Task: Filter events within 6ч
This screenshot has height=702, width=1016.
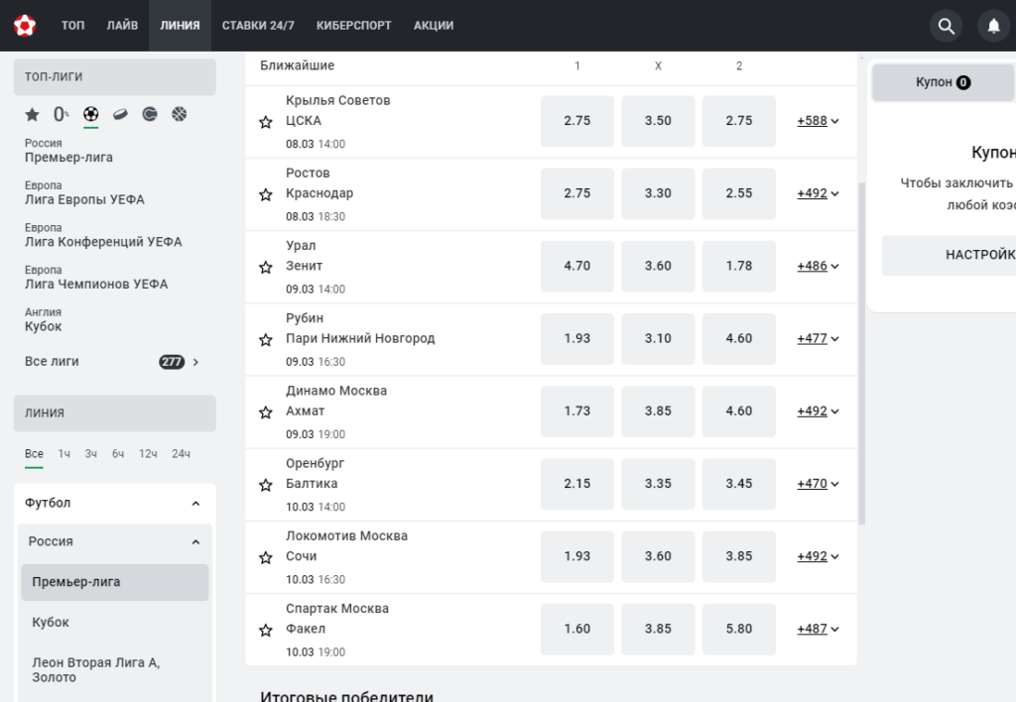Action: click(x=118, y=454)
